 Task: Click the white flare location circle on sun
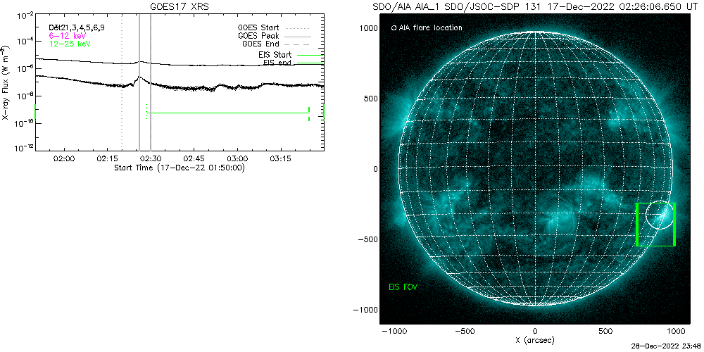pyautogui.click(x=660, y=215)
